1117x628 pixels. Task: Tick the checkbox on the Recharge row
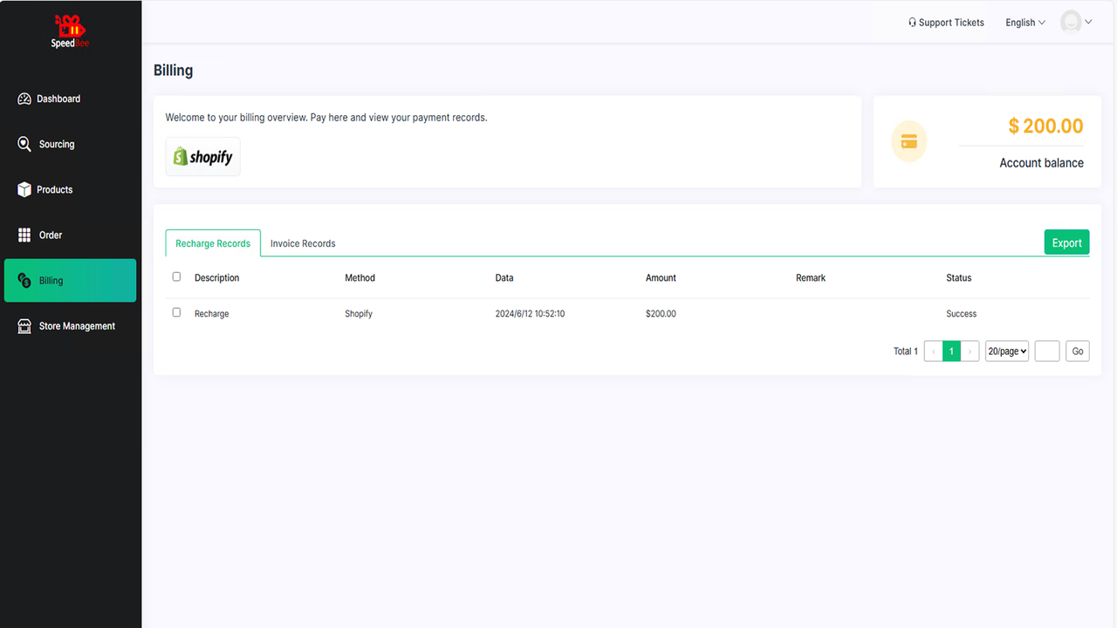point(176,312)
